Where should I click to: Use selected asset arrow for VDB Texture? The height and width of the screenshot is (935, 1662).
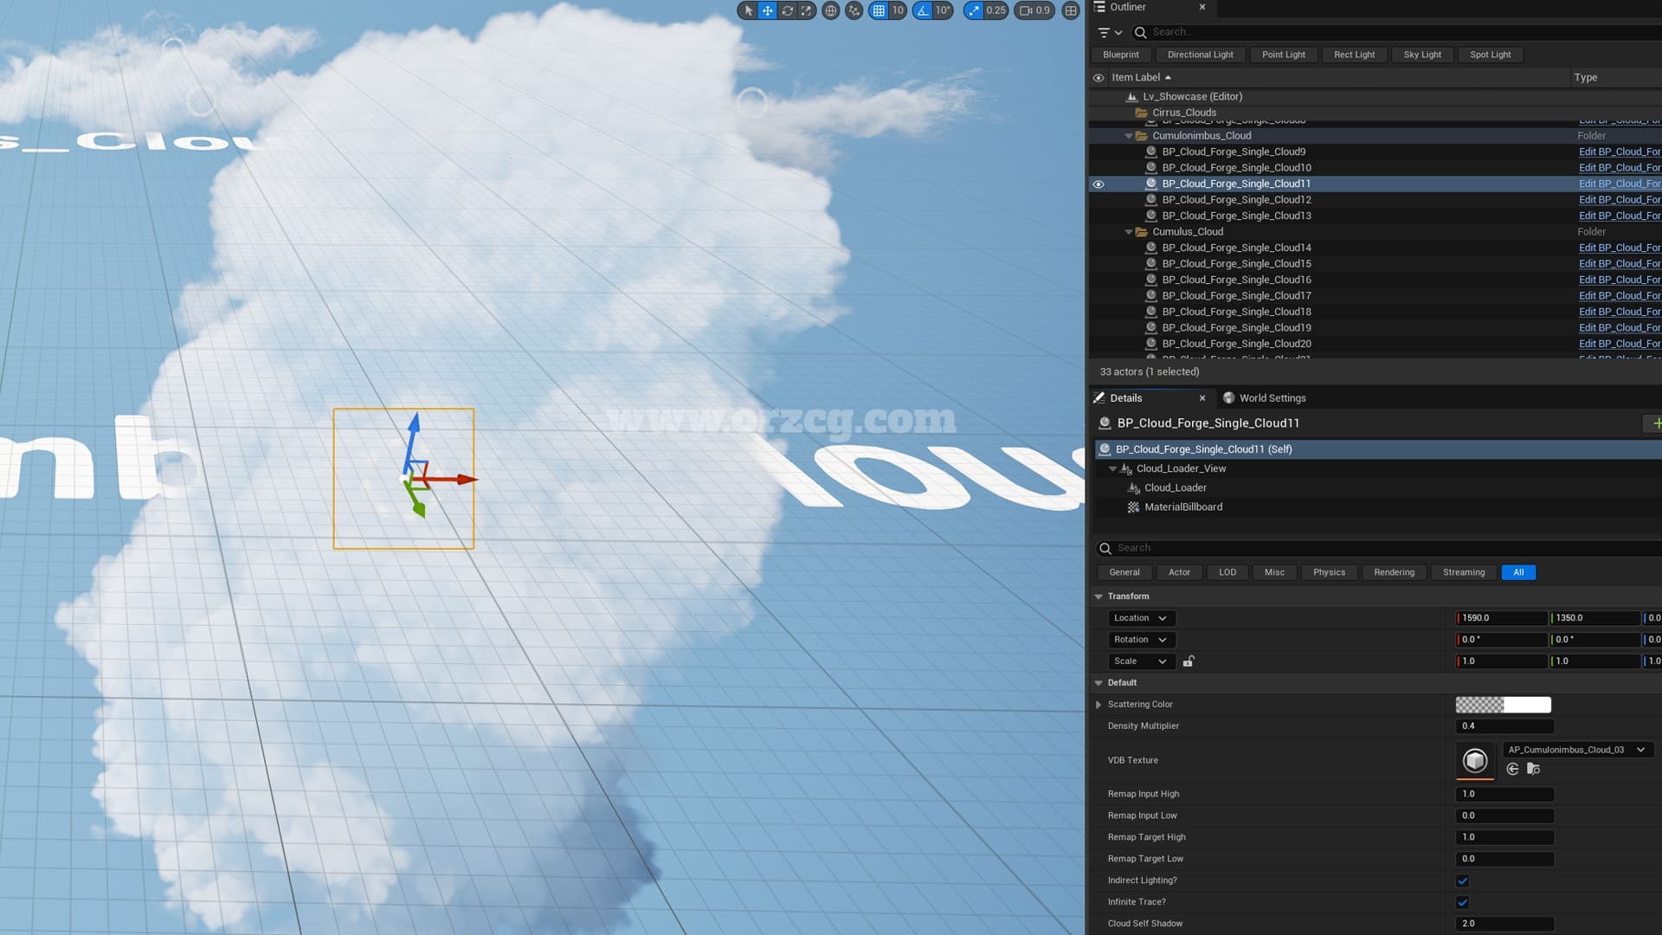point(1512,769)
